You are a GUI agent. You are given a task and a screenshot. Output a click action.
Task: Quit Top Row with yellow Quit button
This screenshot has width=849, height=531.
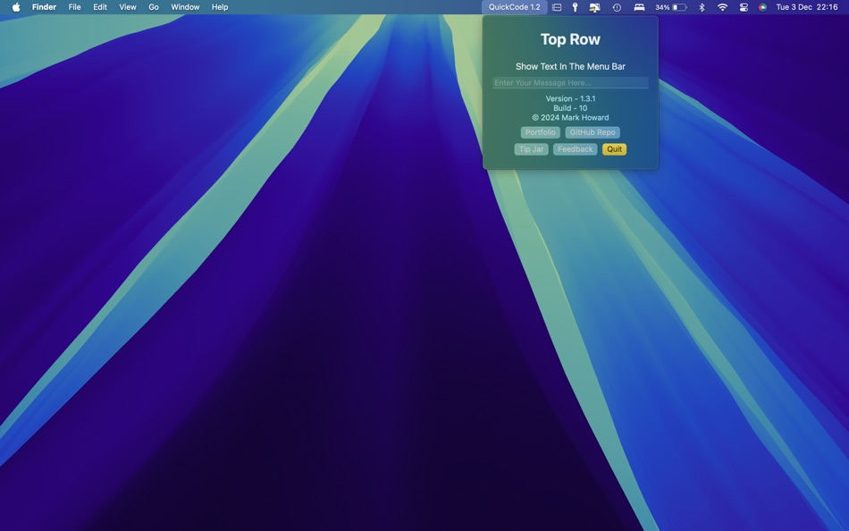coord(614,149)
